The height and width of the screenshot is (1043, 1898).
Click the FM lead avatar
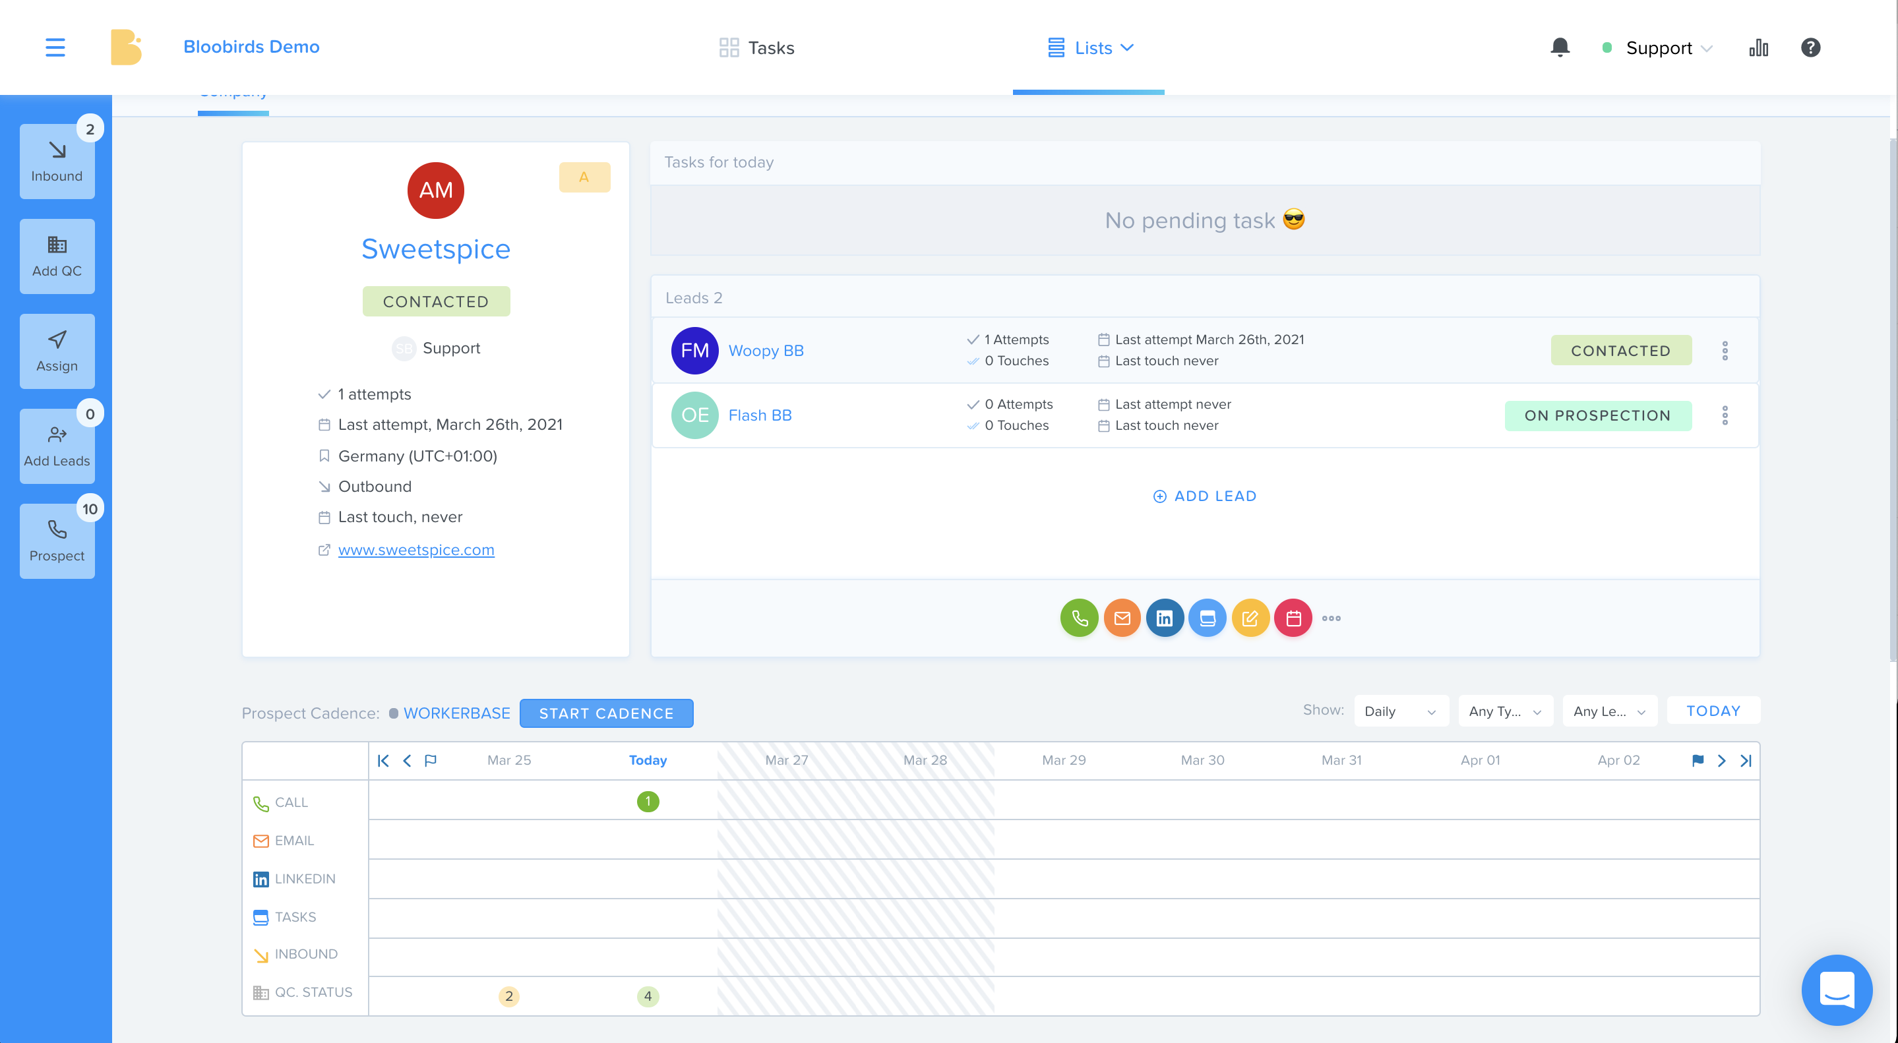(694, 351)
